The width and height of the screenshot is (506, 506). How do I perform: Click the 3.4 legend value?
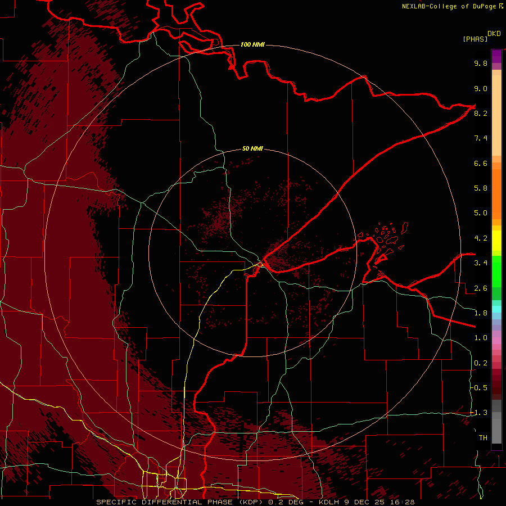click(x=481, y=263)
